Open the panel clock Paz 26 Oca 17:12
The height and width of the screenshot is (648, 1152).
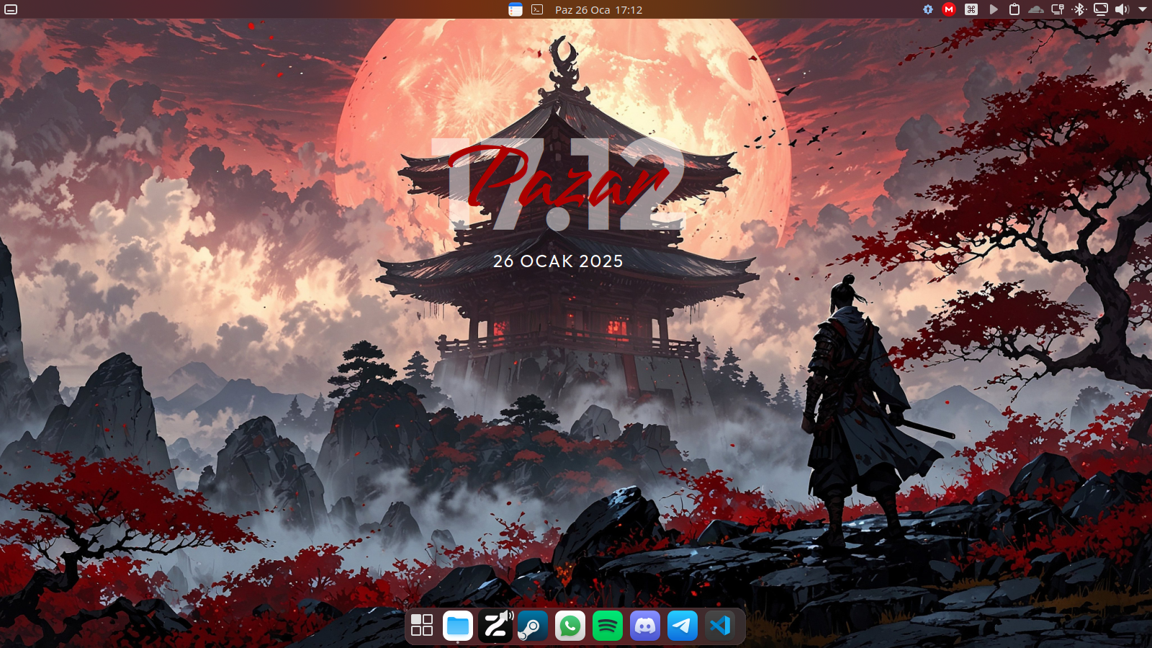(598, 10)
